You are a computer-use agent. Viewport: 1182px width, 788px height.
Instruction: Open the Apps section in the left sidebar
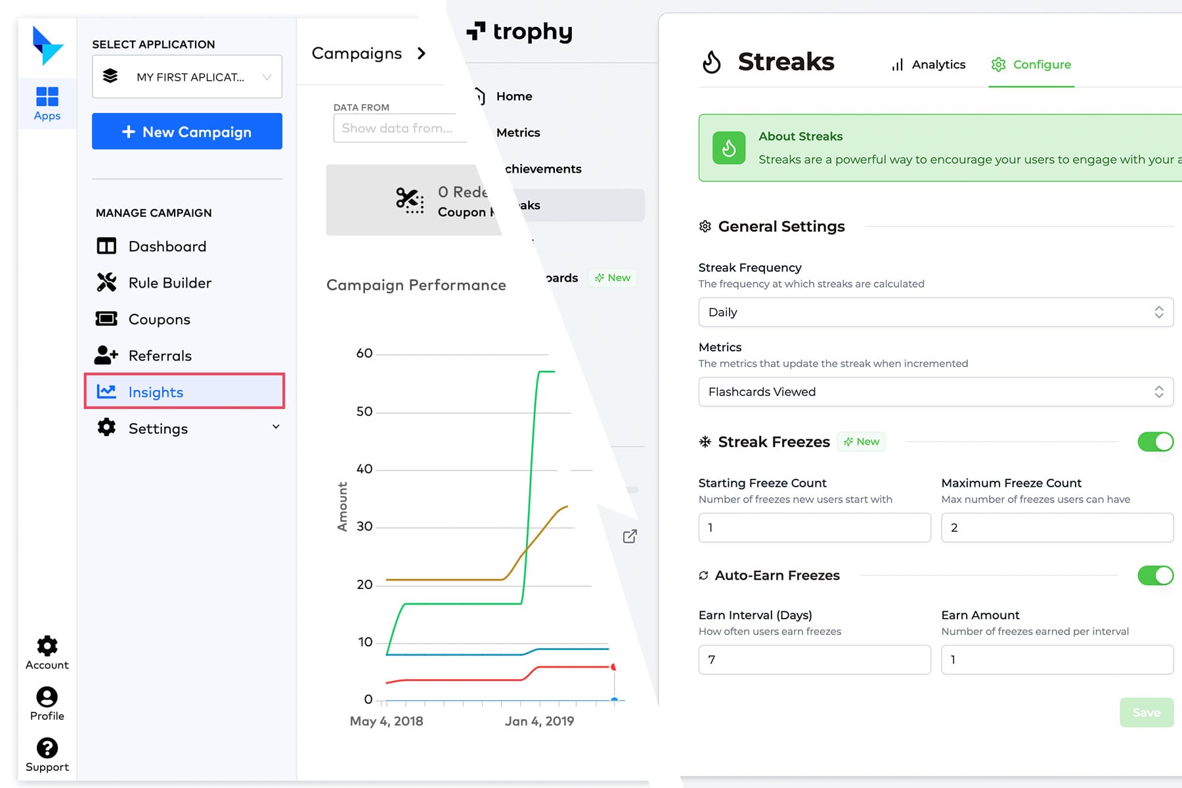tap(47, 102)
